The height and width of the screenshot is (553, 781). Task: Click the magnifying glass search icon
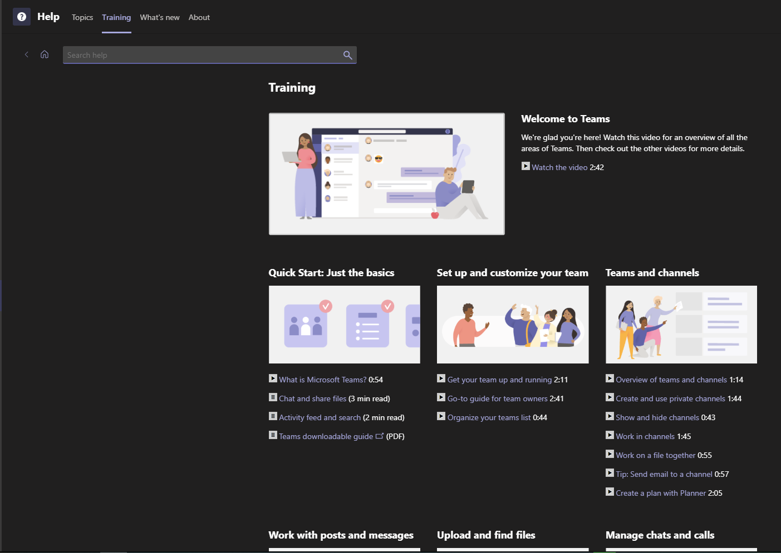pos(347,55)
